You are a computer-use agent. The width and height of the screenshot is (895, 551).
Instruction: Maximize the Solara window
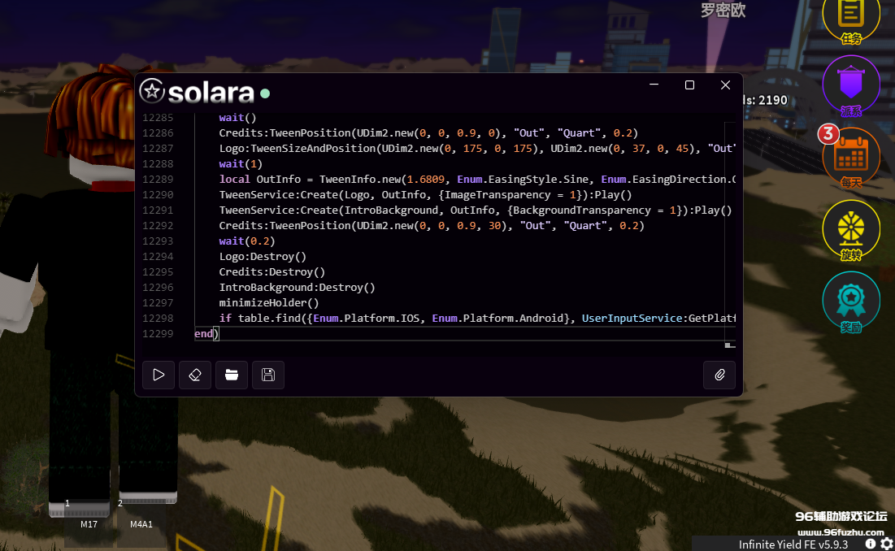point(689,85)
